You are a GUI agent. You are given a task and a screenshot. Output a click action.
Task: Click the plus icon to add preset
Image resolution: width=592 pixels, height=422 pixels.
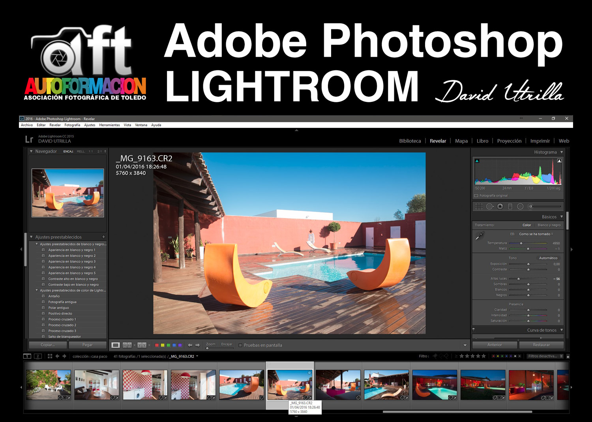(x=104, y=237)
